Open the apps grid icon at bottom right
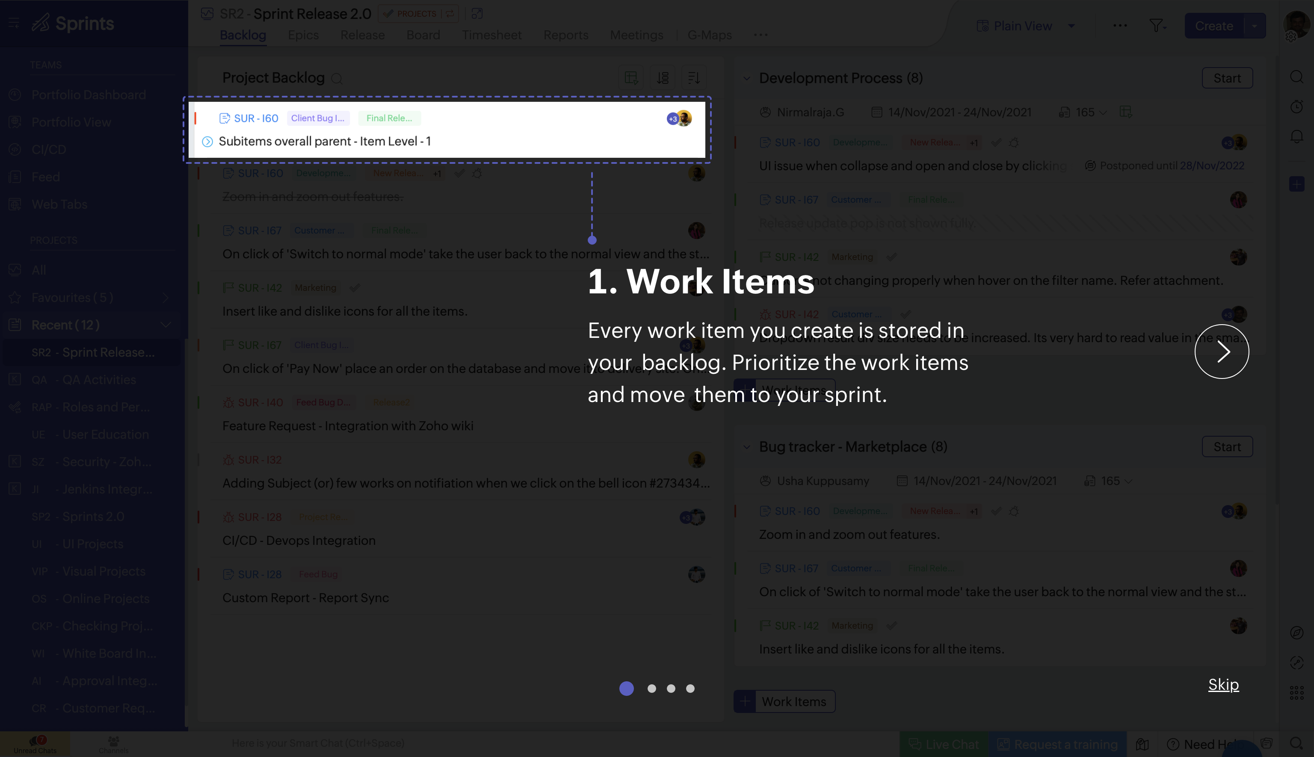The width and height of the screenshot is (1314, 757). click(1296, 692)
